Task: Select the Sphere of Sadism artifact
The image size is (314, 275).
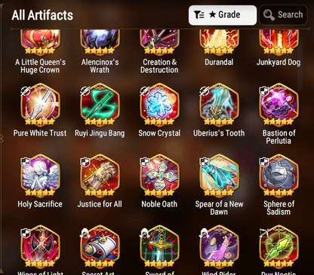Action: [x=279, y=176]
